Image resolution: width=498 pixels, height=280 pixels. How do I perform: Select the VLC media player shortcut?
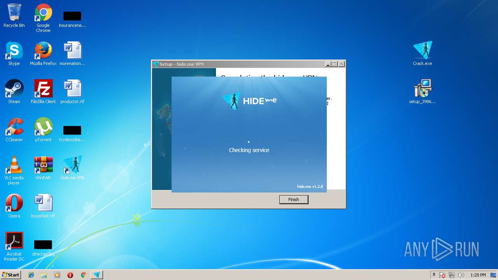click(x=14, y=171)
